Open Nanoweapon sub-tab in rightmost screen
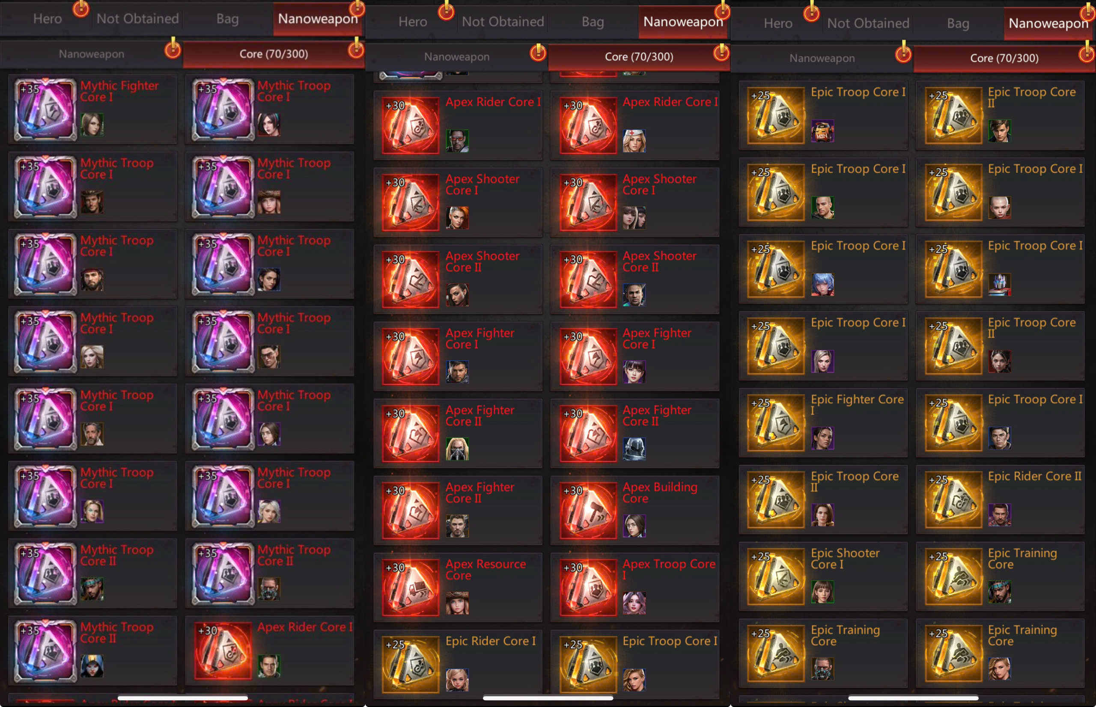Image resolution: width=1096 pixels, height=707 pixels. pyautogui.click(x=822, y=58)
